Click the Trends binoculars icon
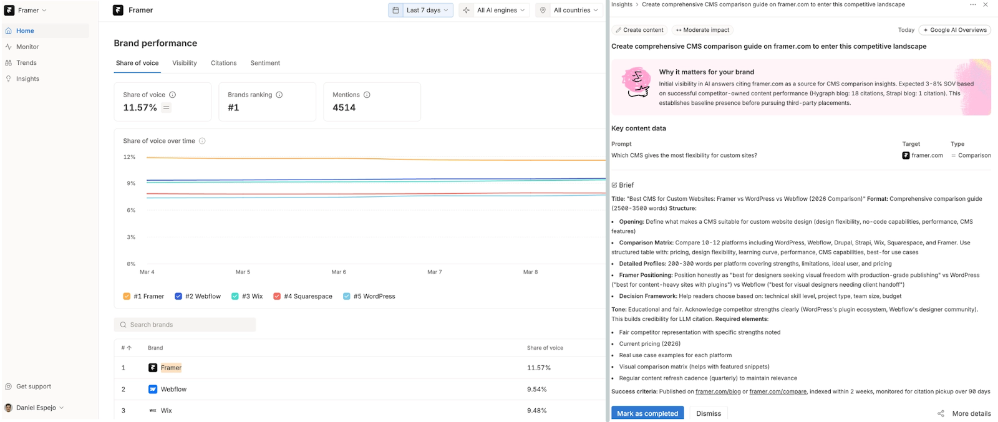Screen dimensions: 998x422 click(8, 63)
